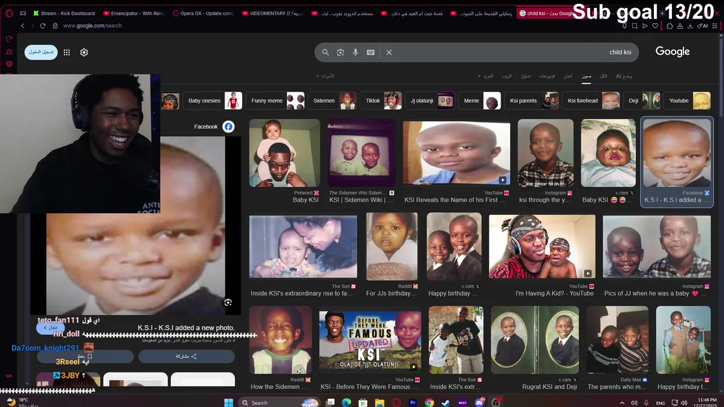Image resolution: width=724 pixels, height=407 pixels.
Task: Show hidden system tray icons
Action: 623,403
